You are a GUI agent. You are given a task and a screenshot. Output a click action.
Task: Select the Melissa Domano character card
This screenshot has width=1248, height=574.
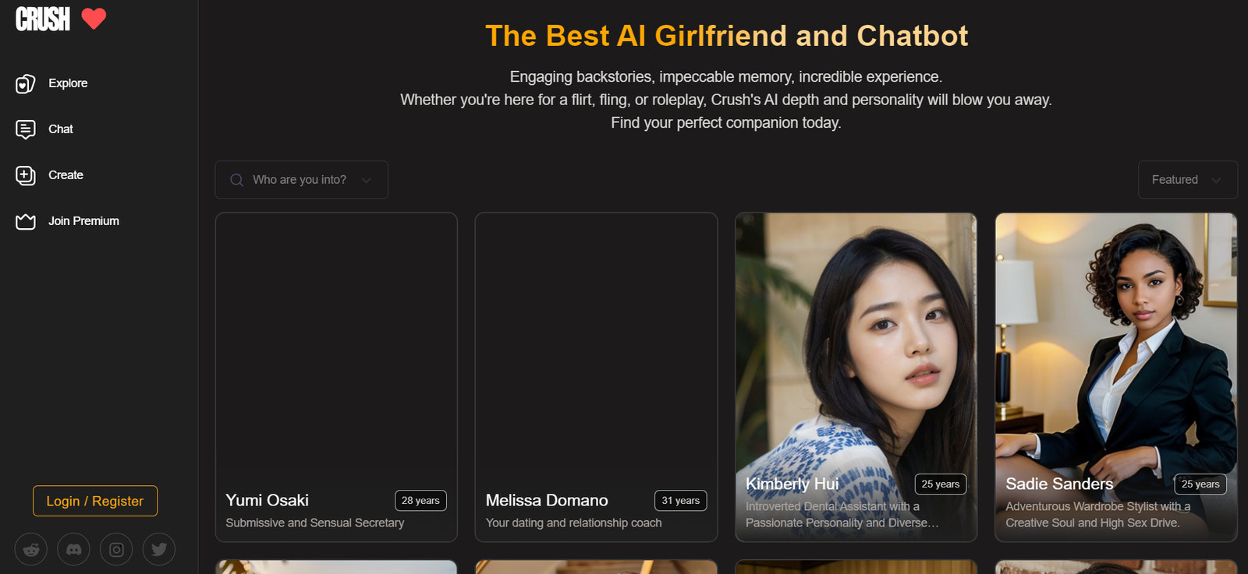click(596, 377)
